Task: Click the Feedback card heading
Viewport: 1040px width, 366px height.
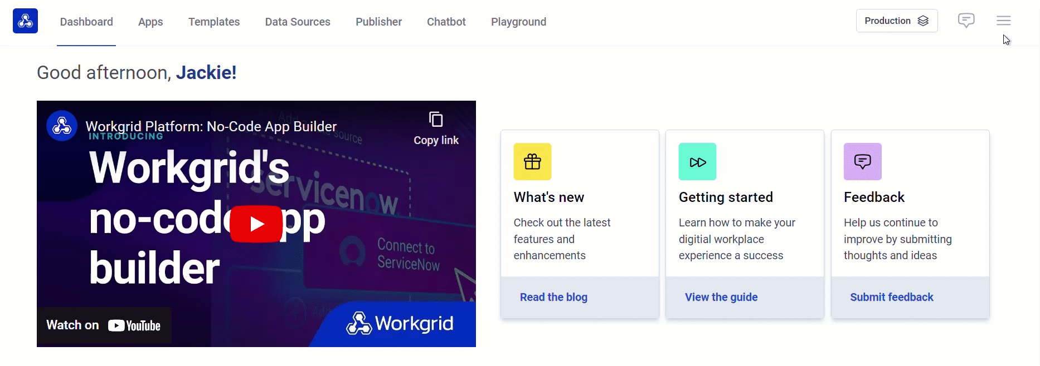Action: coord(874,197)
